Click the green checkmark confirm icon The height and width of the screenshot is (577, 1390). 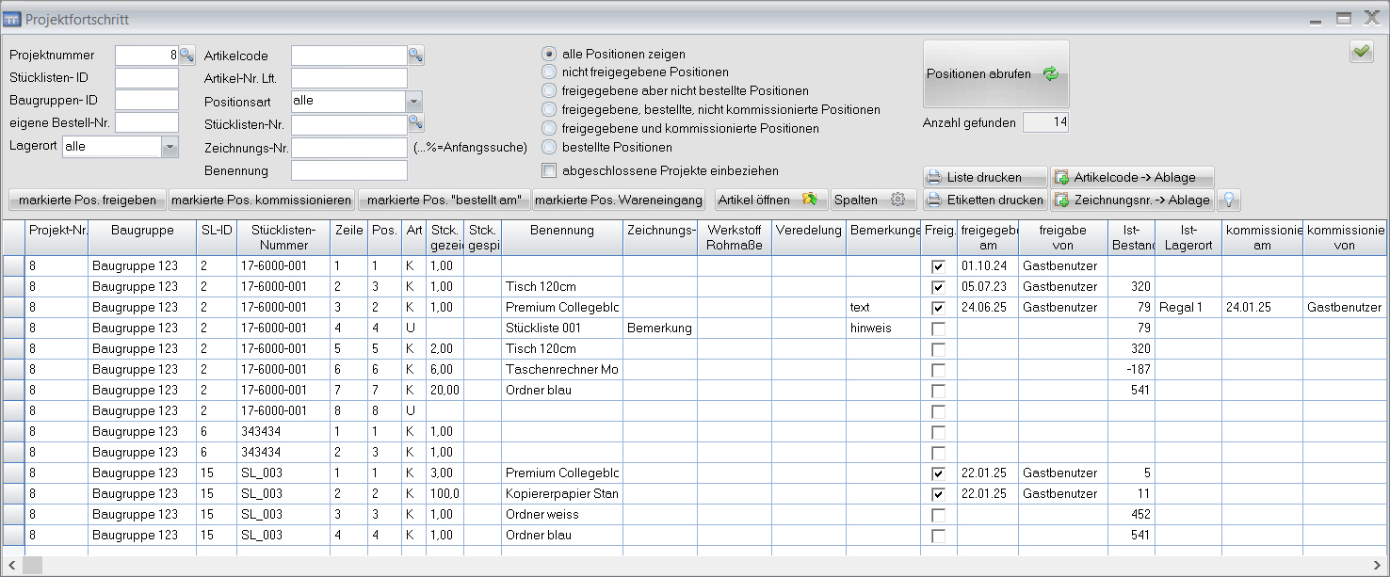tap(1361, 53)
